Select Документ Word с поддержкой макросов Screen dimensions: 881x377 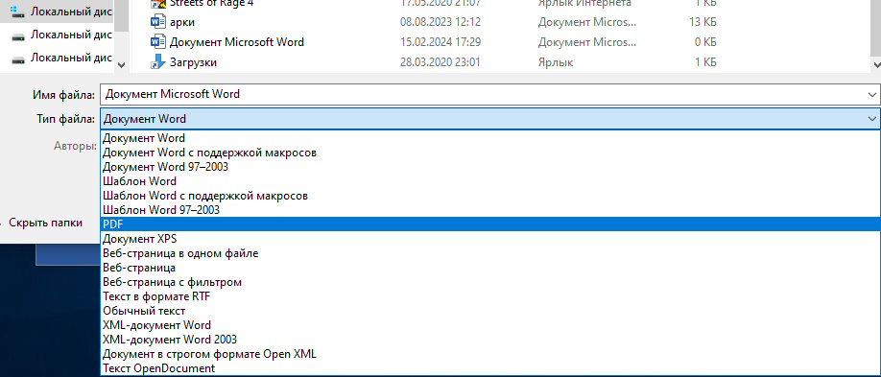pyautogui.click(x=490, y=153)
